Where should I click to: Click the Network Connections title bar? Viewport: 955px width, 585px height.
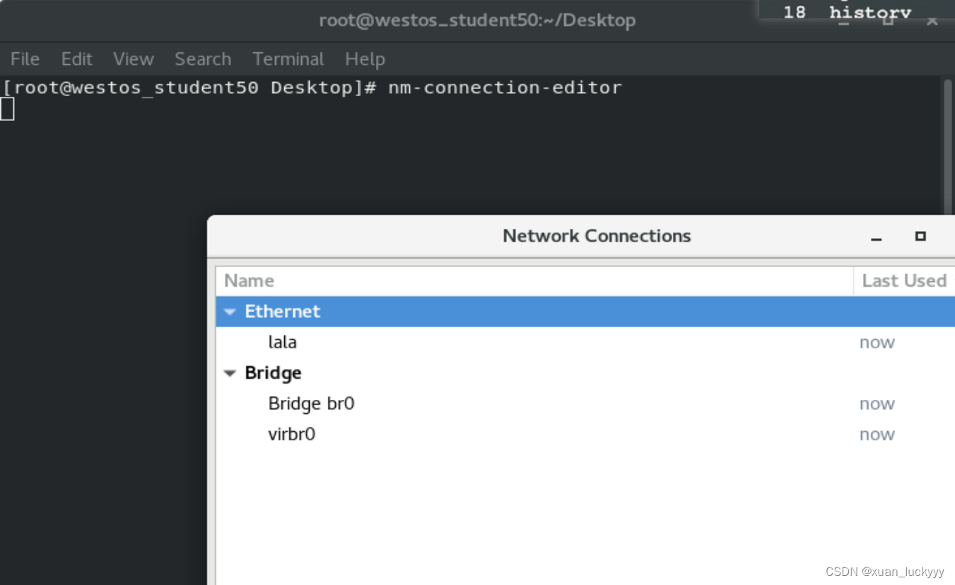596,236
